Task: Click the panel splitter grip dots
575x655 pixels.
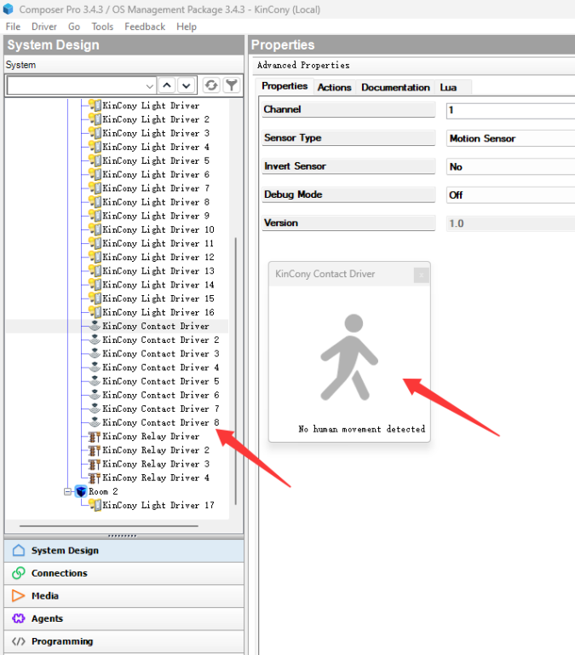Action: tap(123, 536)
